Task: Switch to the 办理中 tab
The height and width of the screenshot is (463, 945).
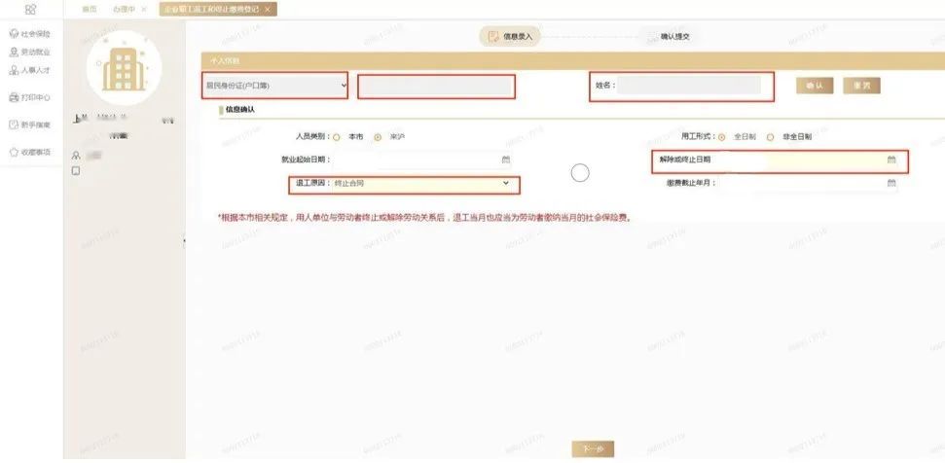Action: (124, 9)
